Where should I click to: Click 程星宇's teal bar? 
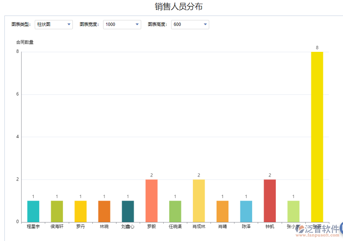pyautogui.click(x=33, y=210)
